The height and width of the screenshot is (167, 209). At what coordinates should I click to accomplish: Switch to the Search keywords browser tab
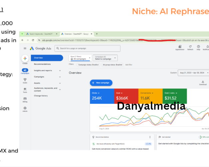pos(40,34)
